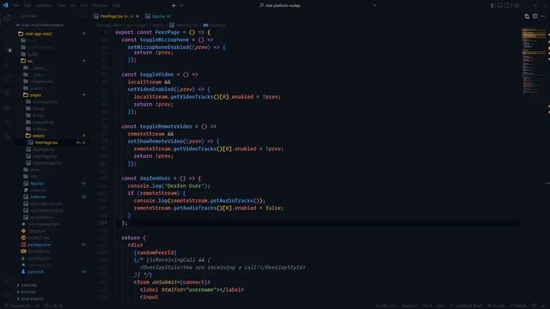Image resolution: width=550 pixels, height=309 pixels.
Task: Click the minimap code overview
Action: click(533, 61)
